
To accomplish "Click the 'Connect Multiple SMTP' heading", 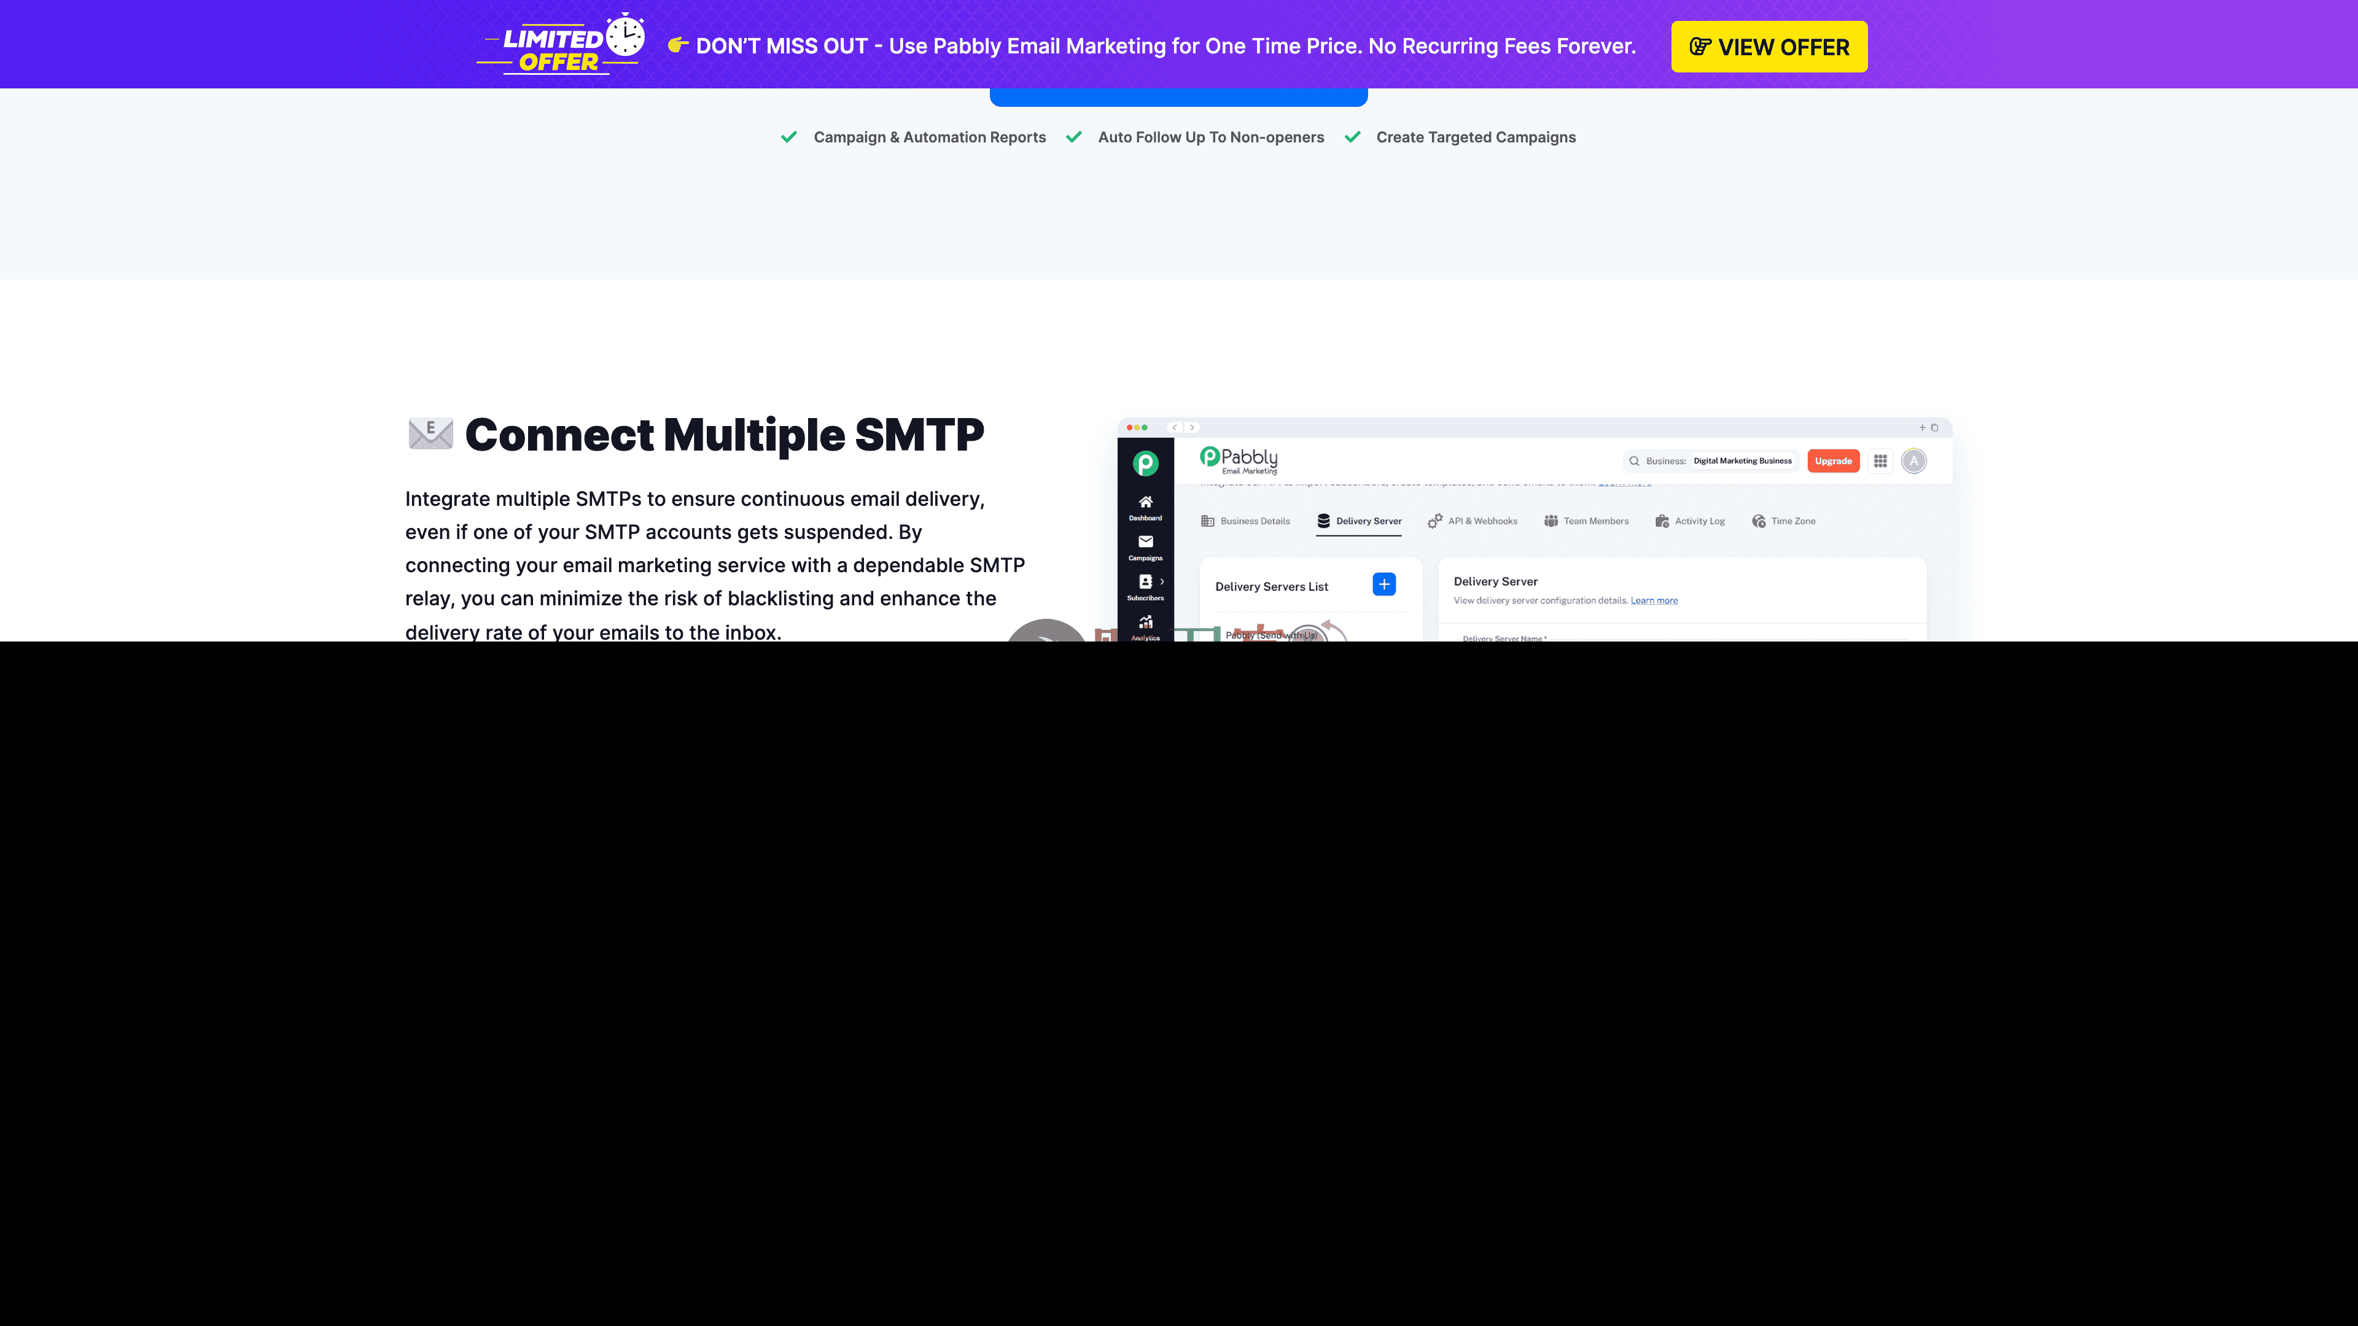I will pos(725,434).
